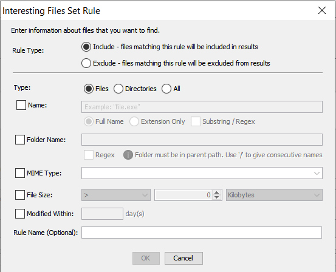Choose the Directories type radio button

[x=118, y=89]
